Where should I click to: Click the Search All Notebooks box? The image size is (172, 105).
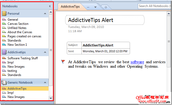[x=155, y=6]
